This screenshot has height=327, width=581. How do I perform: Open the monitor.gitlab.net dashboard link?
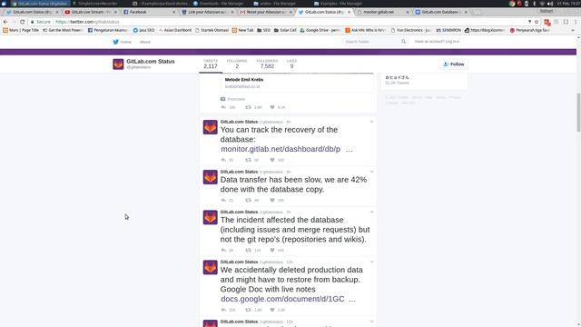(x=281, y=149)
